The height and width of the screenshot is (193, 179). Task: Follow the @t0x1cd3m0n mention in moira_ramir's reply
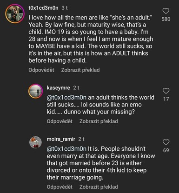click(66, 149)
